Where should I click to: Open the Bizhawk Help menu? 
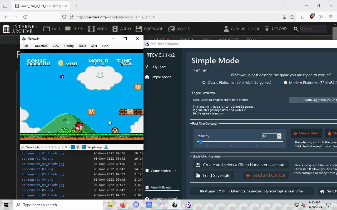pyautogui.click(x=105, y=46)
